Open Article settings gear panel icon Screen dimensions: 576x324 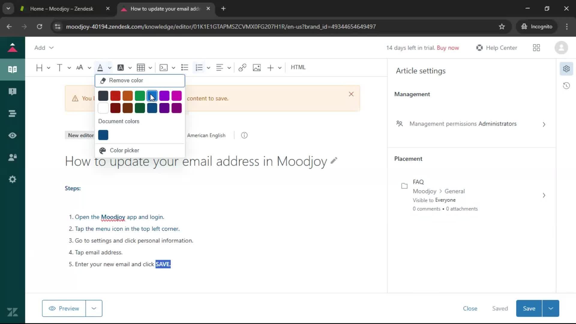point(566,69)
